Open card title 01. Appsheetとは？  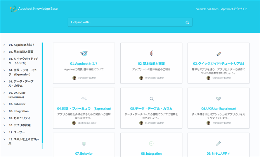tap(84, 64)
